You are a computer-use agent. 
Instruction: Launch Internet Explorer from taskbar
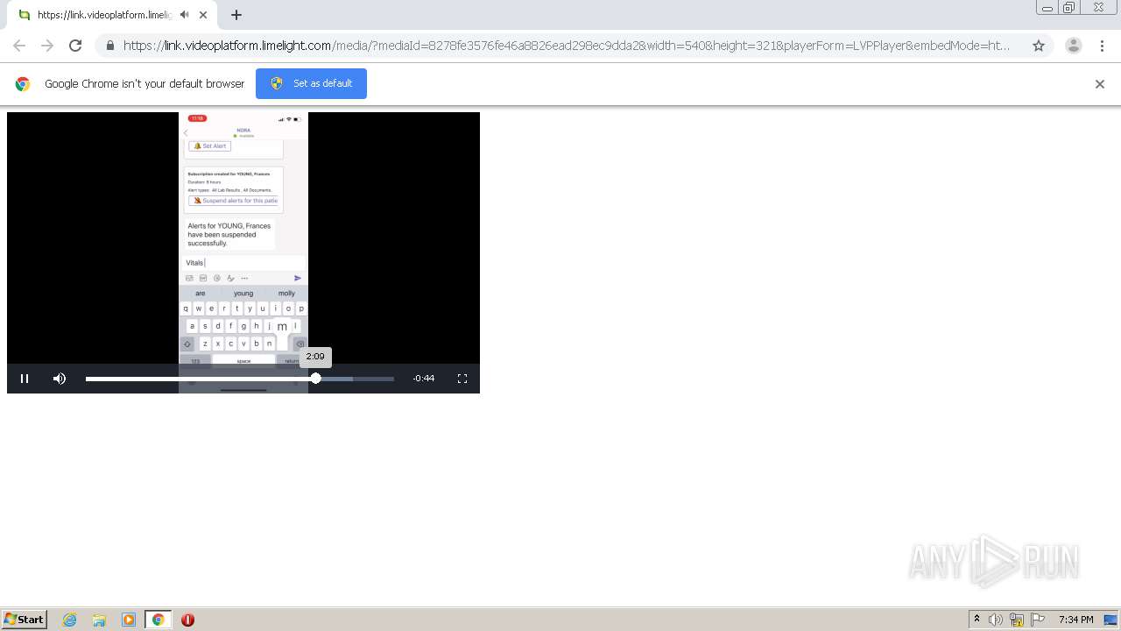click(70, 620)
